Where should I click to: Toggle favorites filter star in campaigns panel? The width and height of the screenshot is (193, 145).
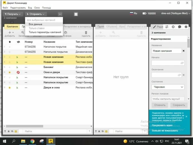(x=9, y=131)
